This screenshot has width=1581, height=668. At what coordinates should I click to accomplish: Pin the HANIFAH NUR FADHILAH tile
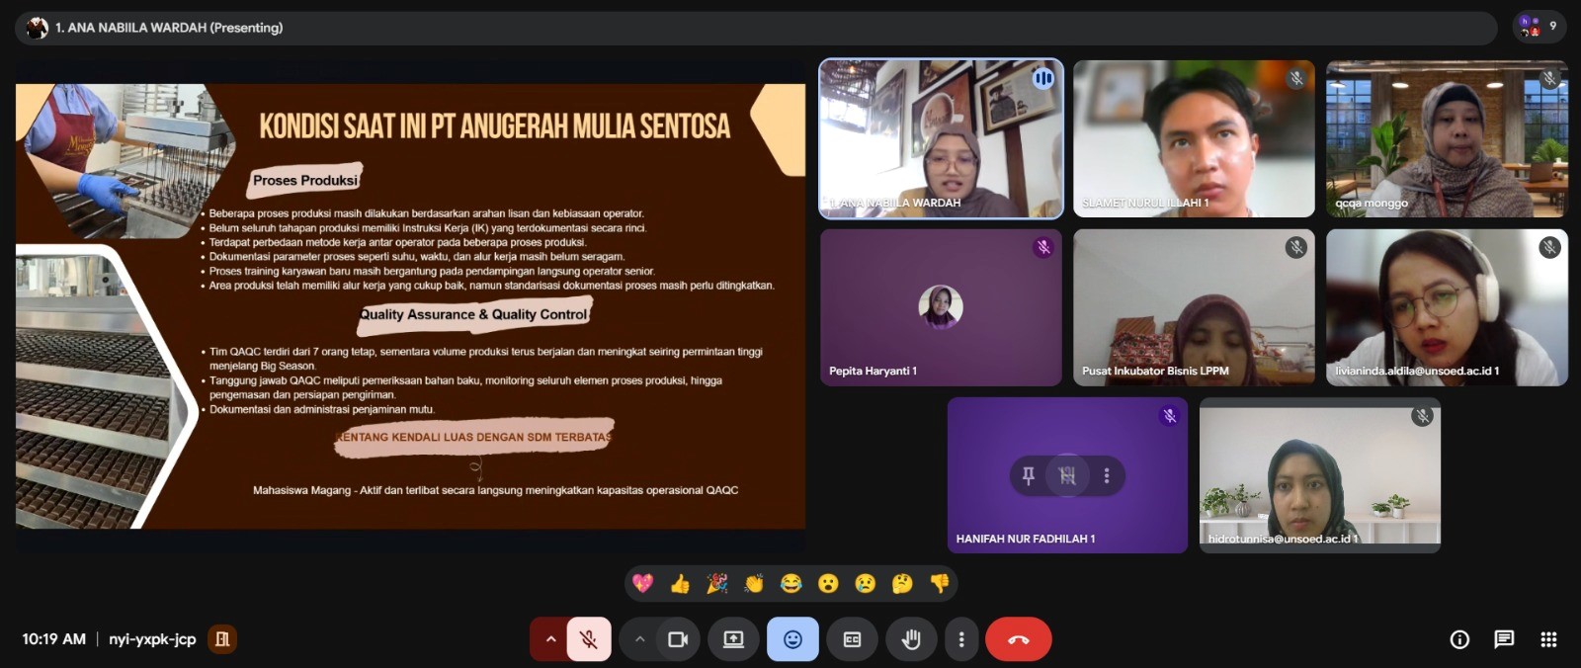click(x=1028, y=476)
